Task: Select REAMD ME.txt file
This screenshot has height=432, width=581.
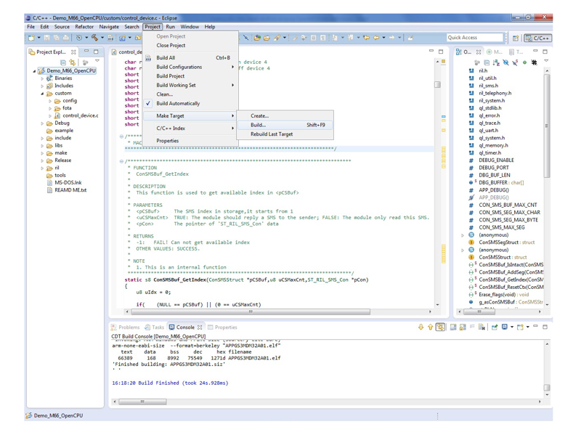Action: [67, 190]
